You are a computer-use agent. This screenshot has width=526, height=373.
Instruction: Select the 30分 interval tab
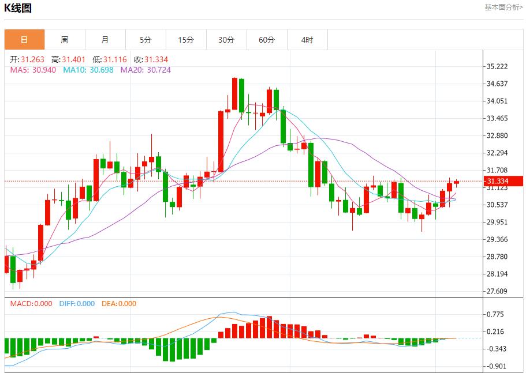pyautogui.click(x=226, y=40)
